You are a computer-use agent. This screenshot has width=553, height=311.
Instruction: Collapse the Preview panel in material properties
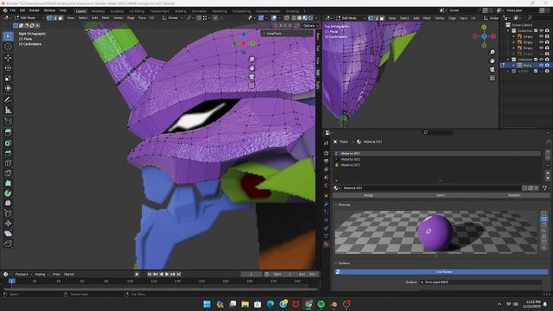point(336,205)
